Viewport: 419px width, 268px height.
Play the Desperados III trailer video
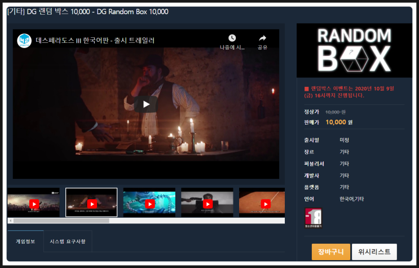(146, 104)
